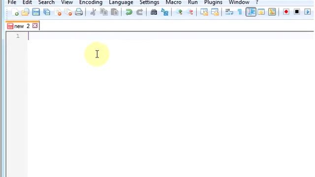Open the Macro menu
The width and height of the screenshot is (315, 177).
(x=174, y=2)
